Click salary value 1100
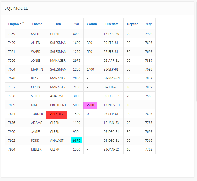Image resolution: width=197 pixels, height=181 pixels. [77, 123]
